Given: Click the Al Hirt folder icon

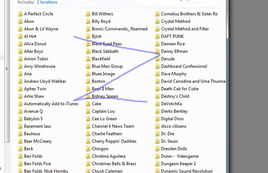Looking at the screenshot, I should 20,36.
